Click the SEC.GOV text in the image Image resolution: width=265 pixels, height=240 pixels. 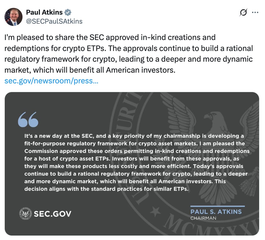[x=53, y=214]
